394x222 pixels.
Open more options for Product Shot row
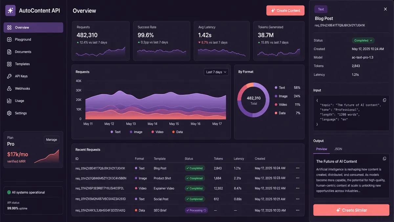pos(298,178)
